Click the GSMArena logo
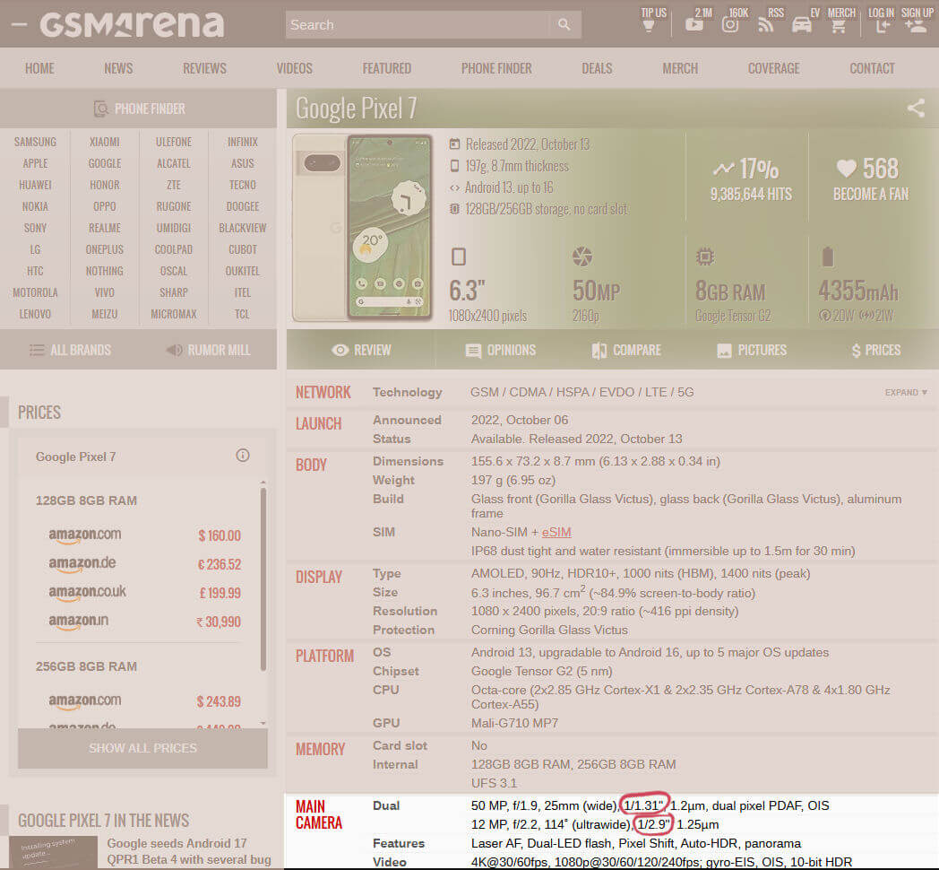Screen dimensions: 939x870 (x=132, y=24)
